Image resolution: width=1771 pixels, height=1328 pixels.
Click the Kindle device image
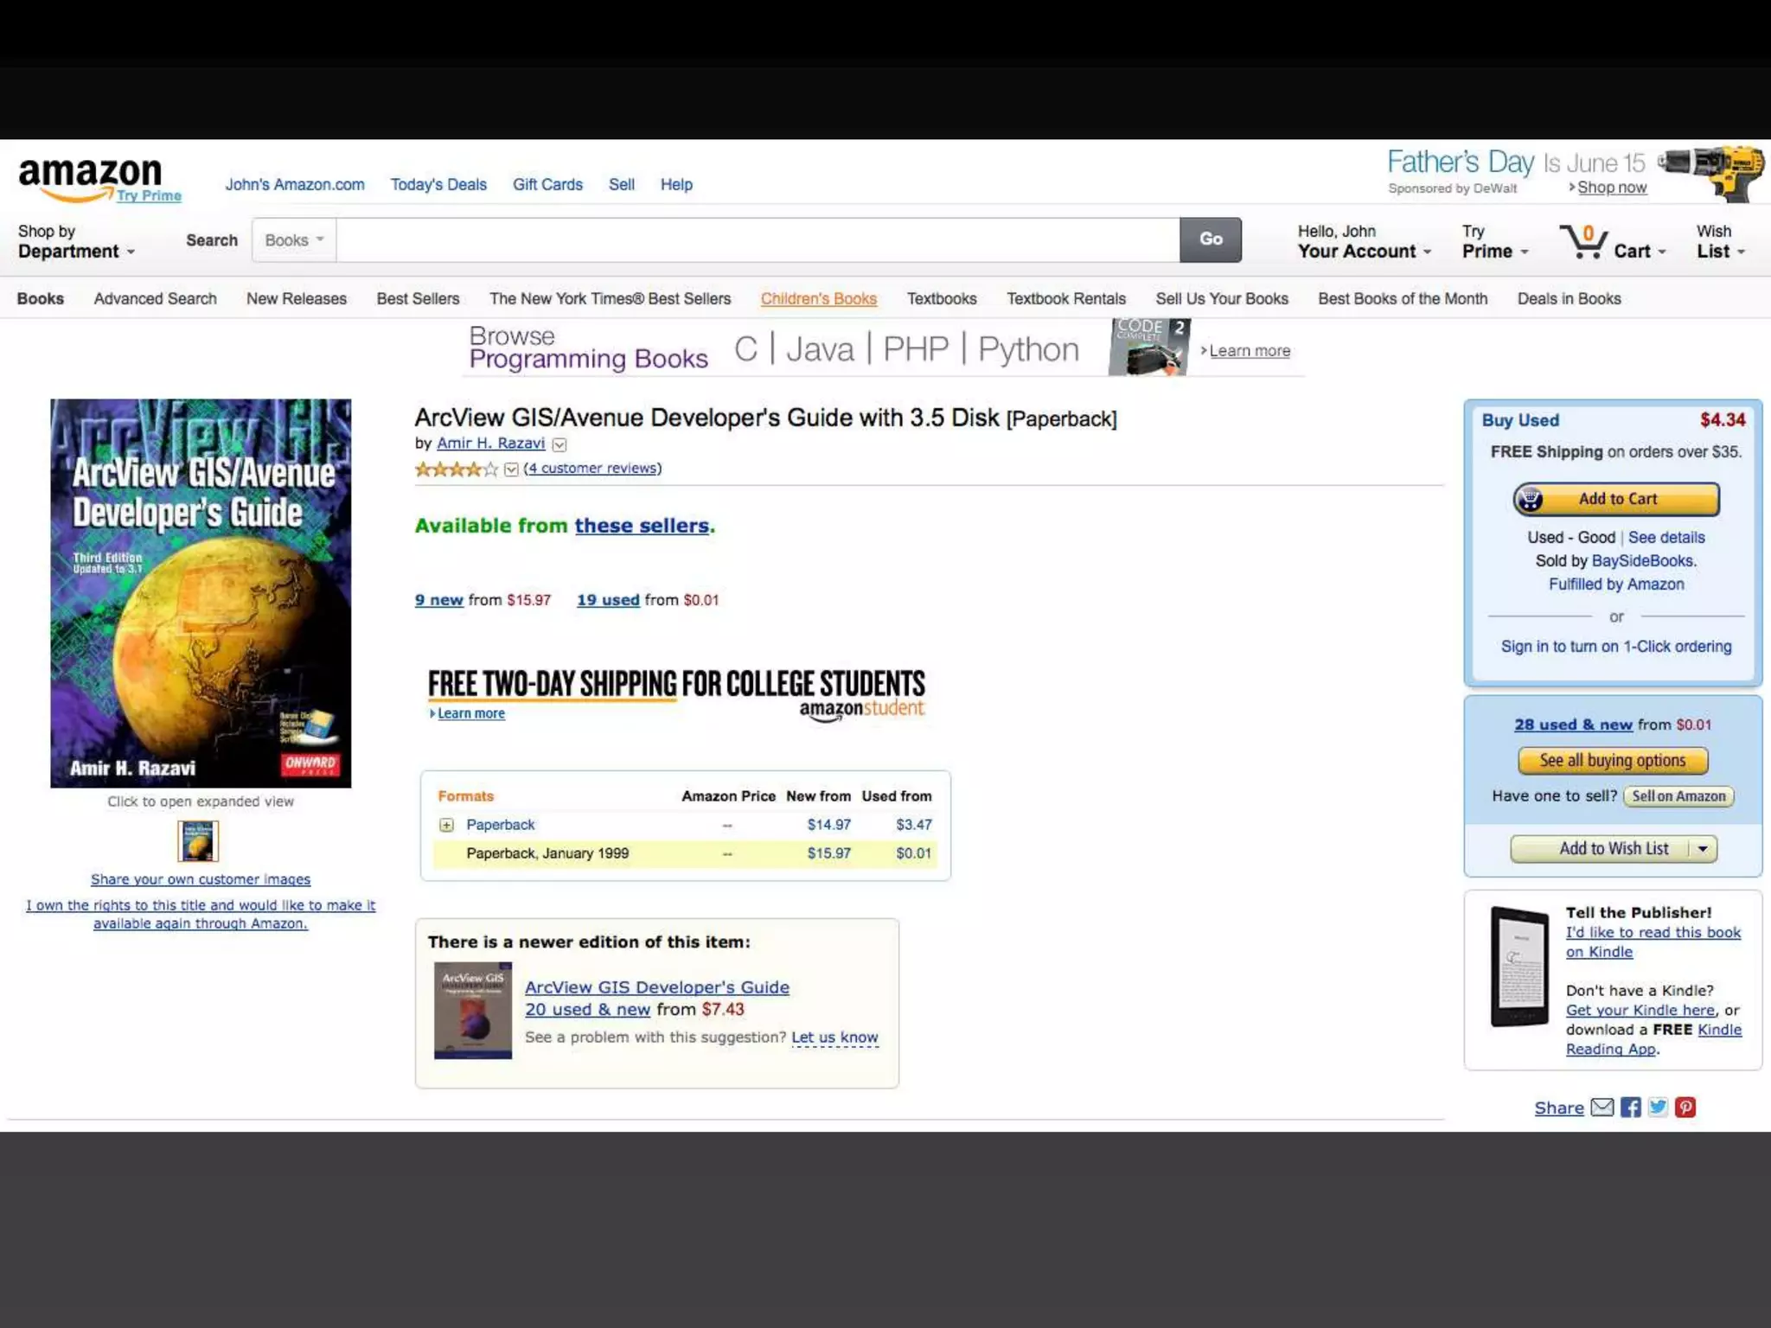pos(1519,966)
